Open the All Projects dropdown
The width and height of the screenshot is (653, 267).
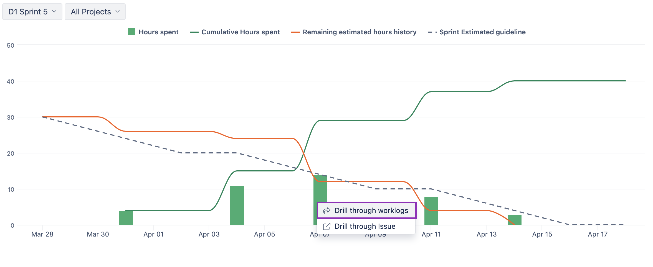pyautogui.click(x=95, y=12)
